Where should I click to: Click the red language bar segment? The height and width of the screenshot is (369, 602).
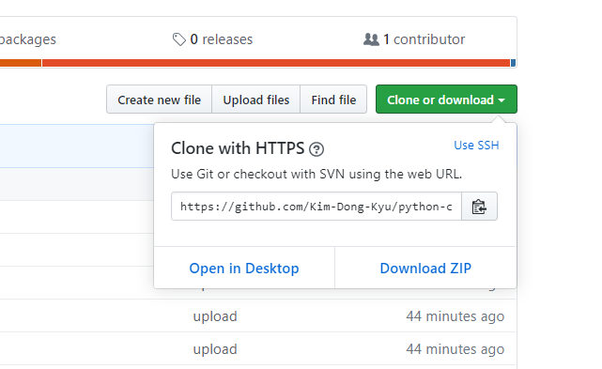[x=276, y=63]
